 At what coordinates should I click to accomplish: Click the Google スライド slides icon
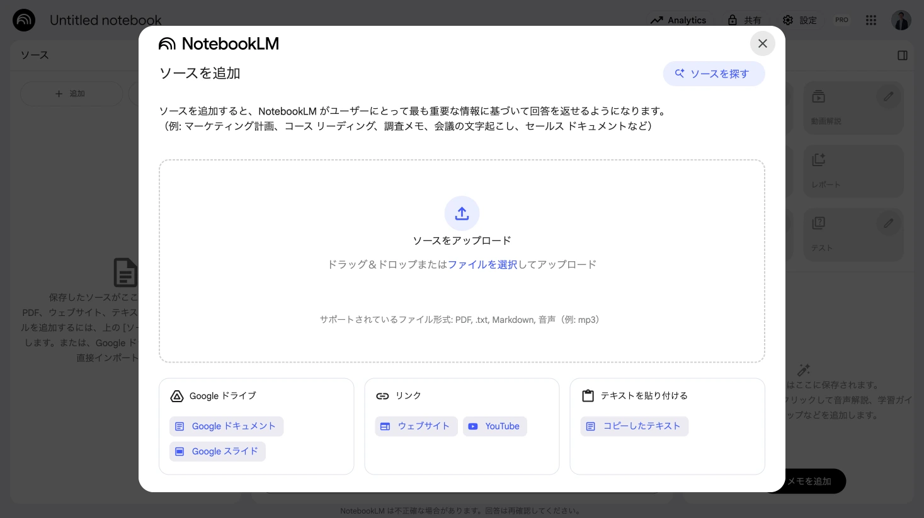(180, 451)
